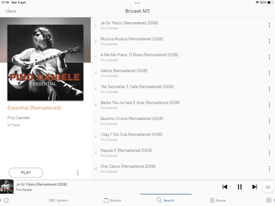Adjust the volume indicator showing 50

(268, 187)
